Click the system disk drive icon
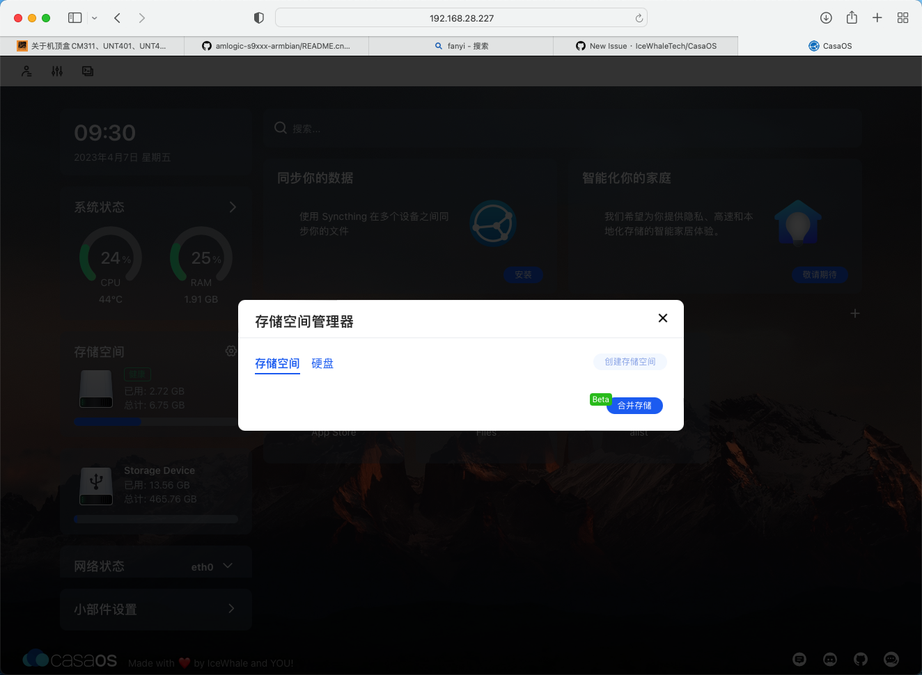The width and height of the screenshot is (922, 675). click(x=96, y=388)
